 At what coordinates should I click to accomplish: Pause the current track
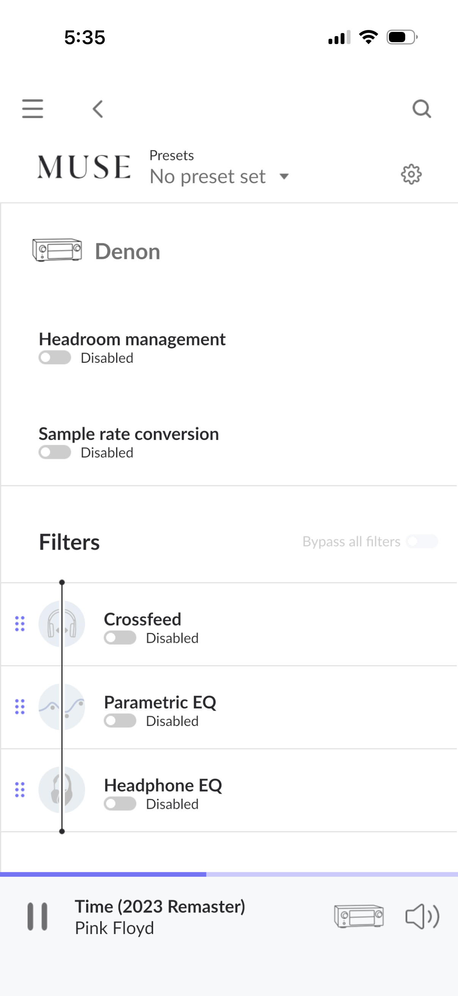coord(38,916)
